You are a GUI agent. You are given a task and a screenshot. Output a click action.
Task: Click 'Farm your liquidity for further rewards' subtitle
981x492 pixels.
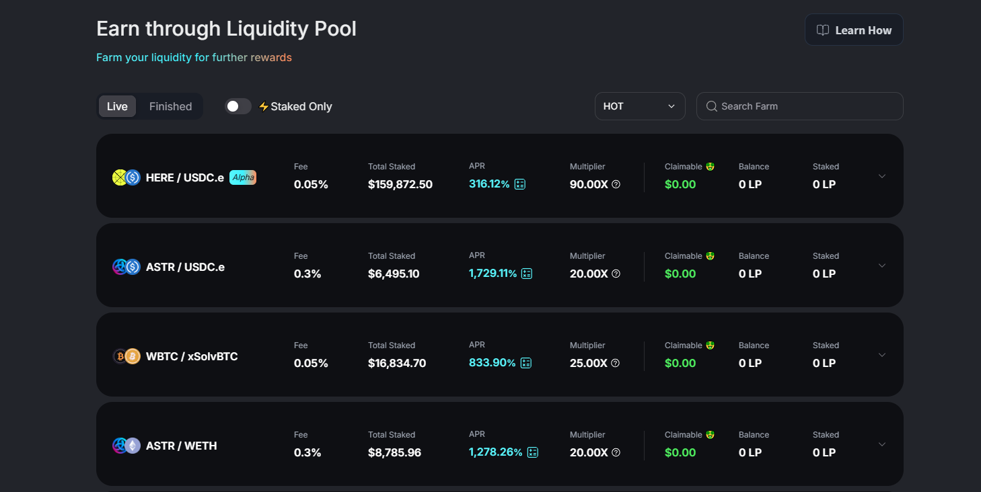194,58
